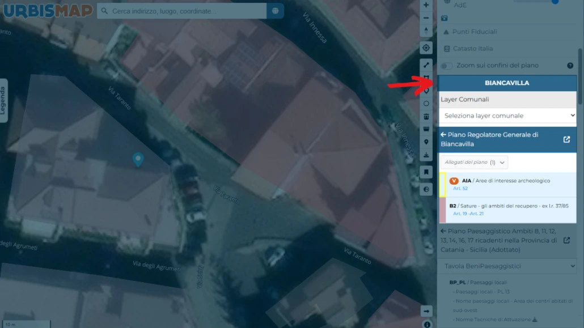Reset map north compass arrow
584x328 pixels.
[426, 31]
